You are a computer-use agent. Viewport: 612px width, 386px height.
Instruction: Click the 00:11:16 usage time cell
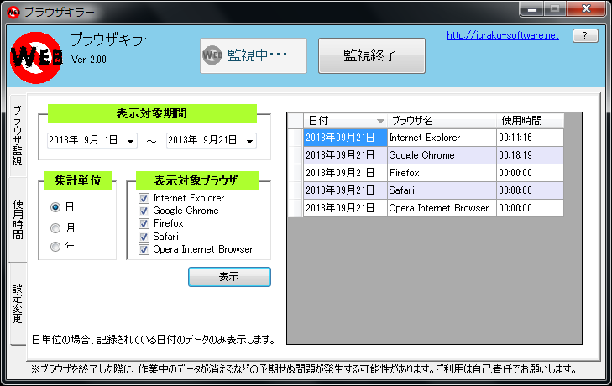530,138
